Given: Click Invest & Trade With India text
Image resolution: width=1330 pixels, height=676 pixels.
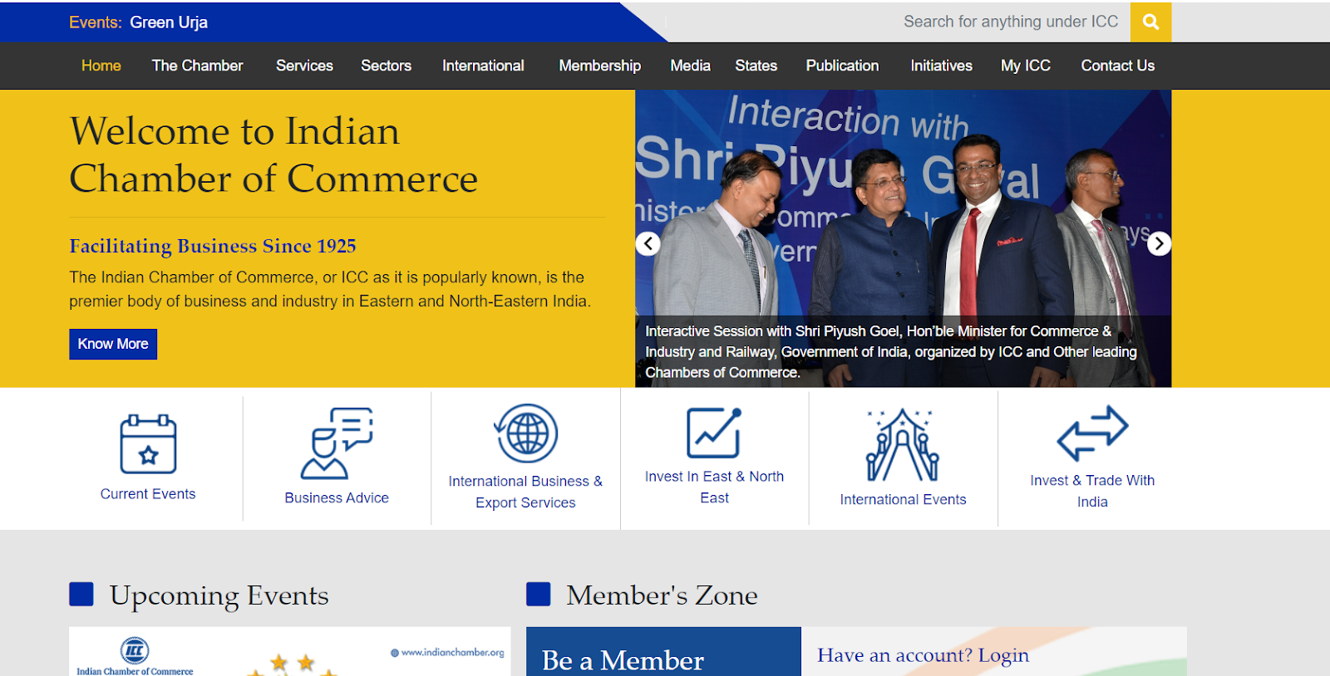Looking at the screenshot, I should [1092, 491].
